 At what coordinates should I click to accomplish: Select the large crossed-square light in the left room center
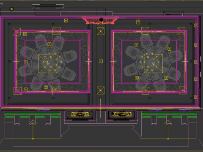click(x=48, y=64)
